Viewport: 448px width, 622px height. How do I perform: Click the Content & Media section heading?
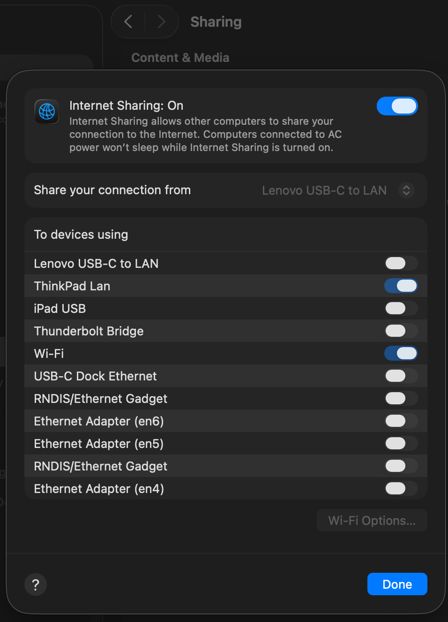point(180,58)
